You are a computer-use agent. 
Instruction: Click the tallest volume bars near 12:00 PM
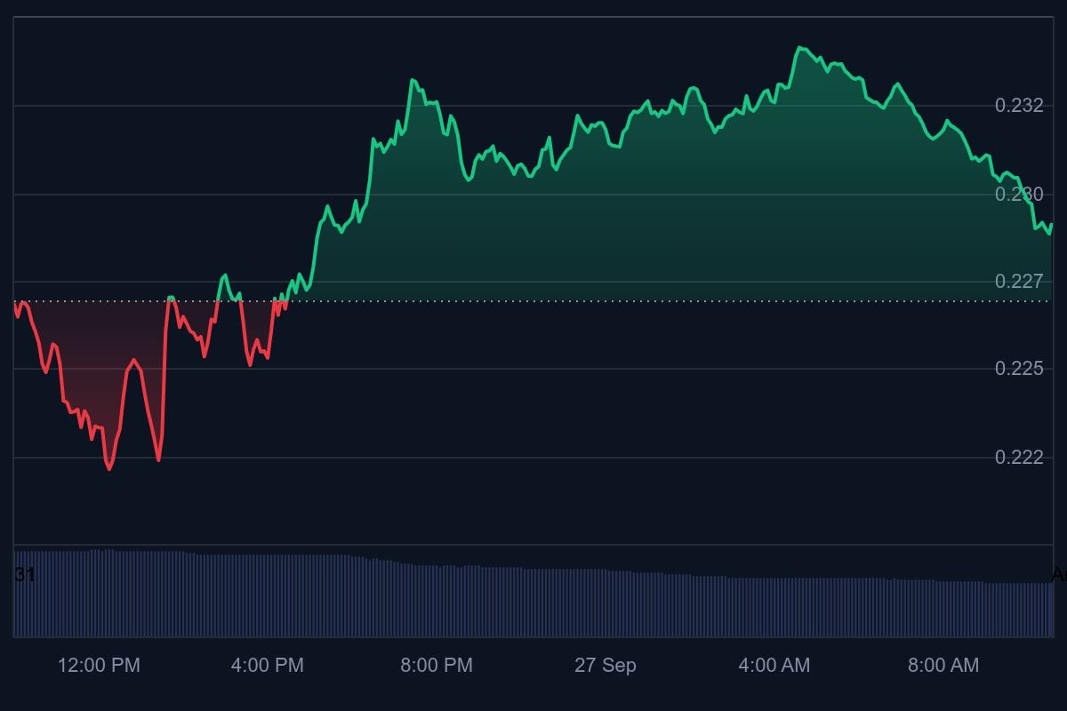coord(107,593)
